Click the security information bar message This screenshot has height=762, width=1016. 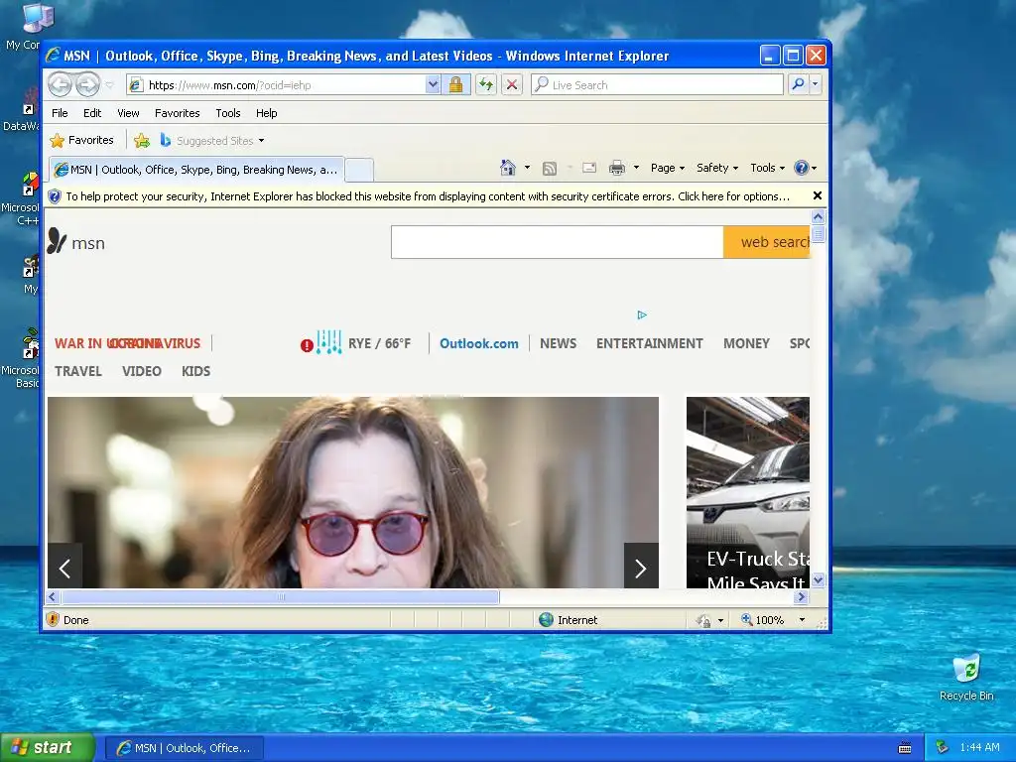427,196
